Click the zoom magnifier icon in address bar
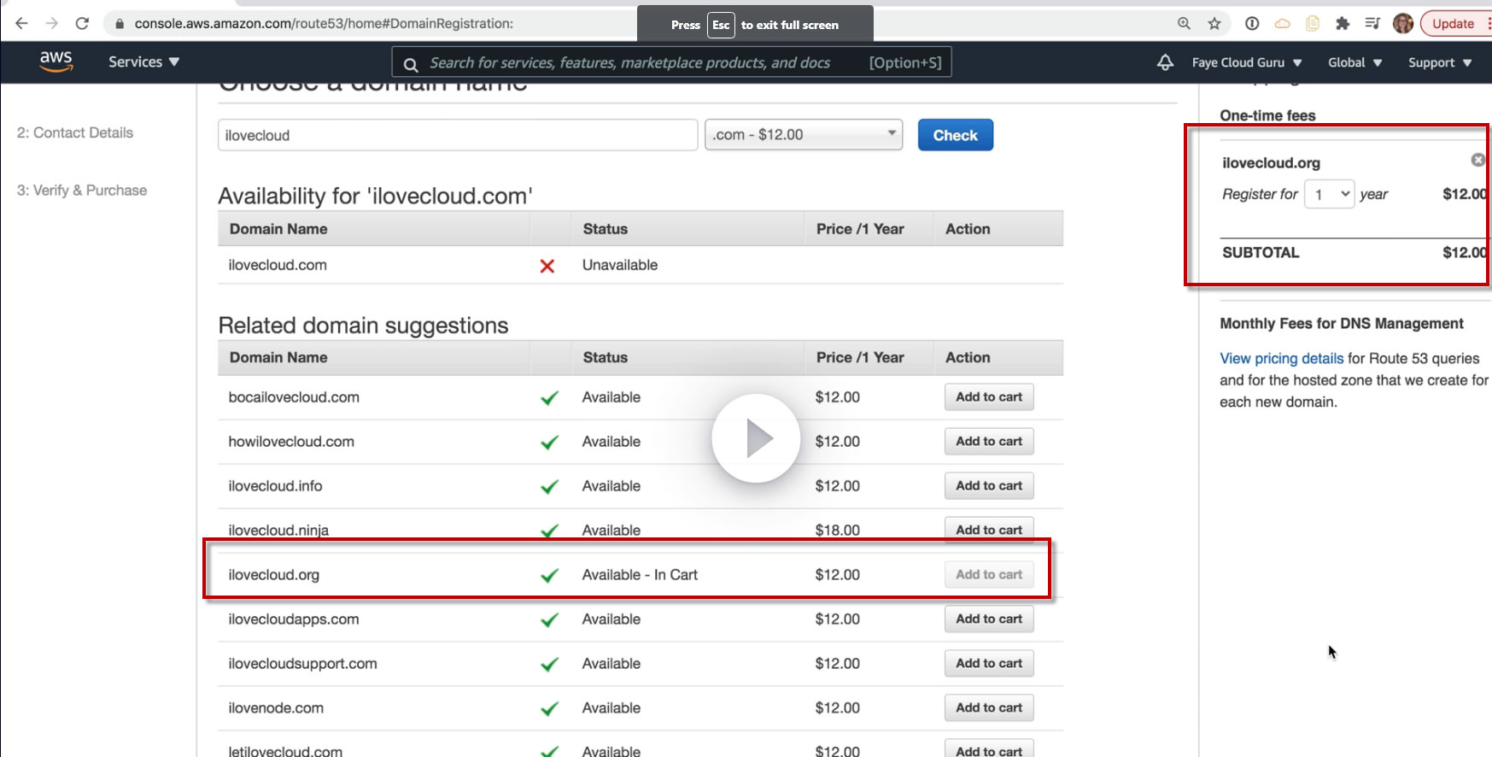This screenshot has height=757, width=1492. (1184, 24)
